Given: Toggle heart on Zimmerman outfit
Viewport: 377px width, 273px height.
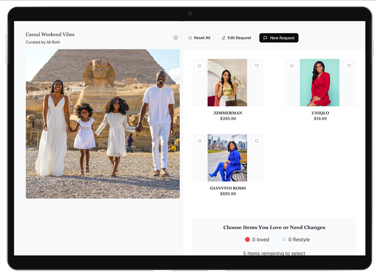Looking at the screenshot, I should [257, 66].
